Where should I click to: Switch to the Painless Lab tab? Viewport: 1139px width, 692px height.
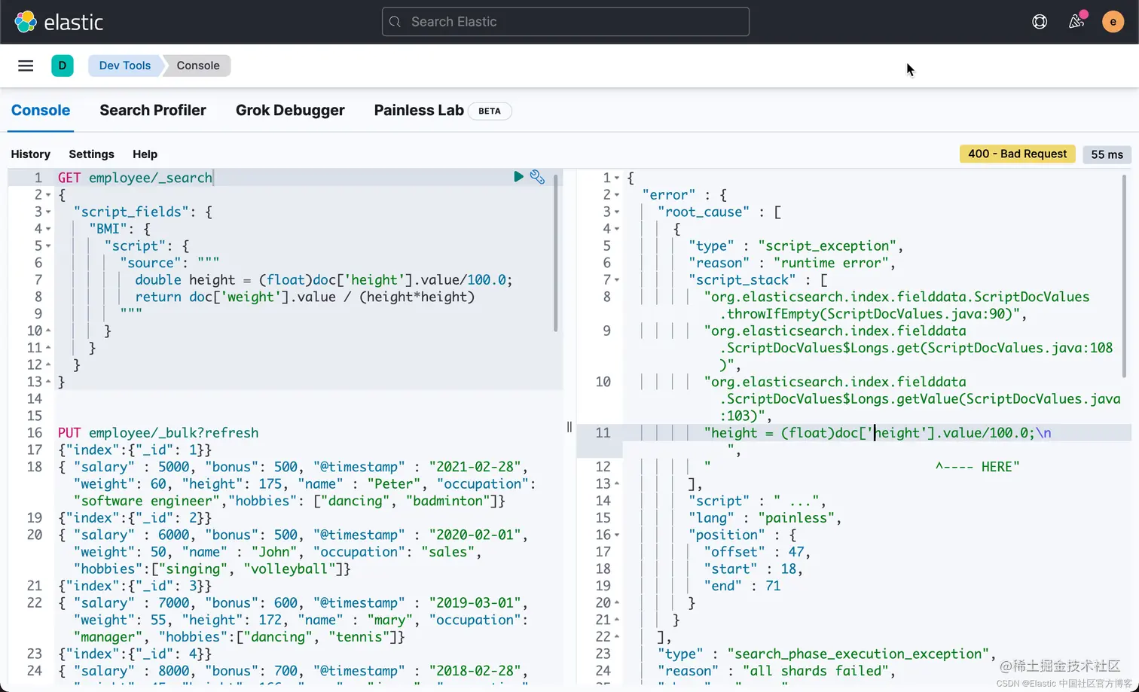pos(419,110)
